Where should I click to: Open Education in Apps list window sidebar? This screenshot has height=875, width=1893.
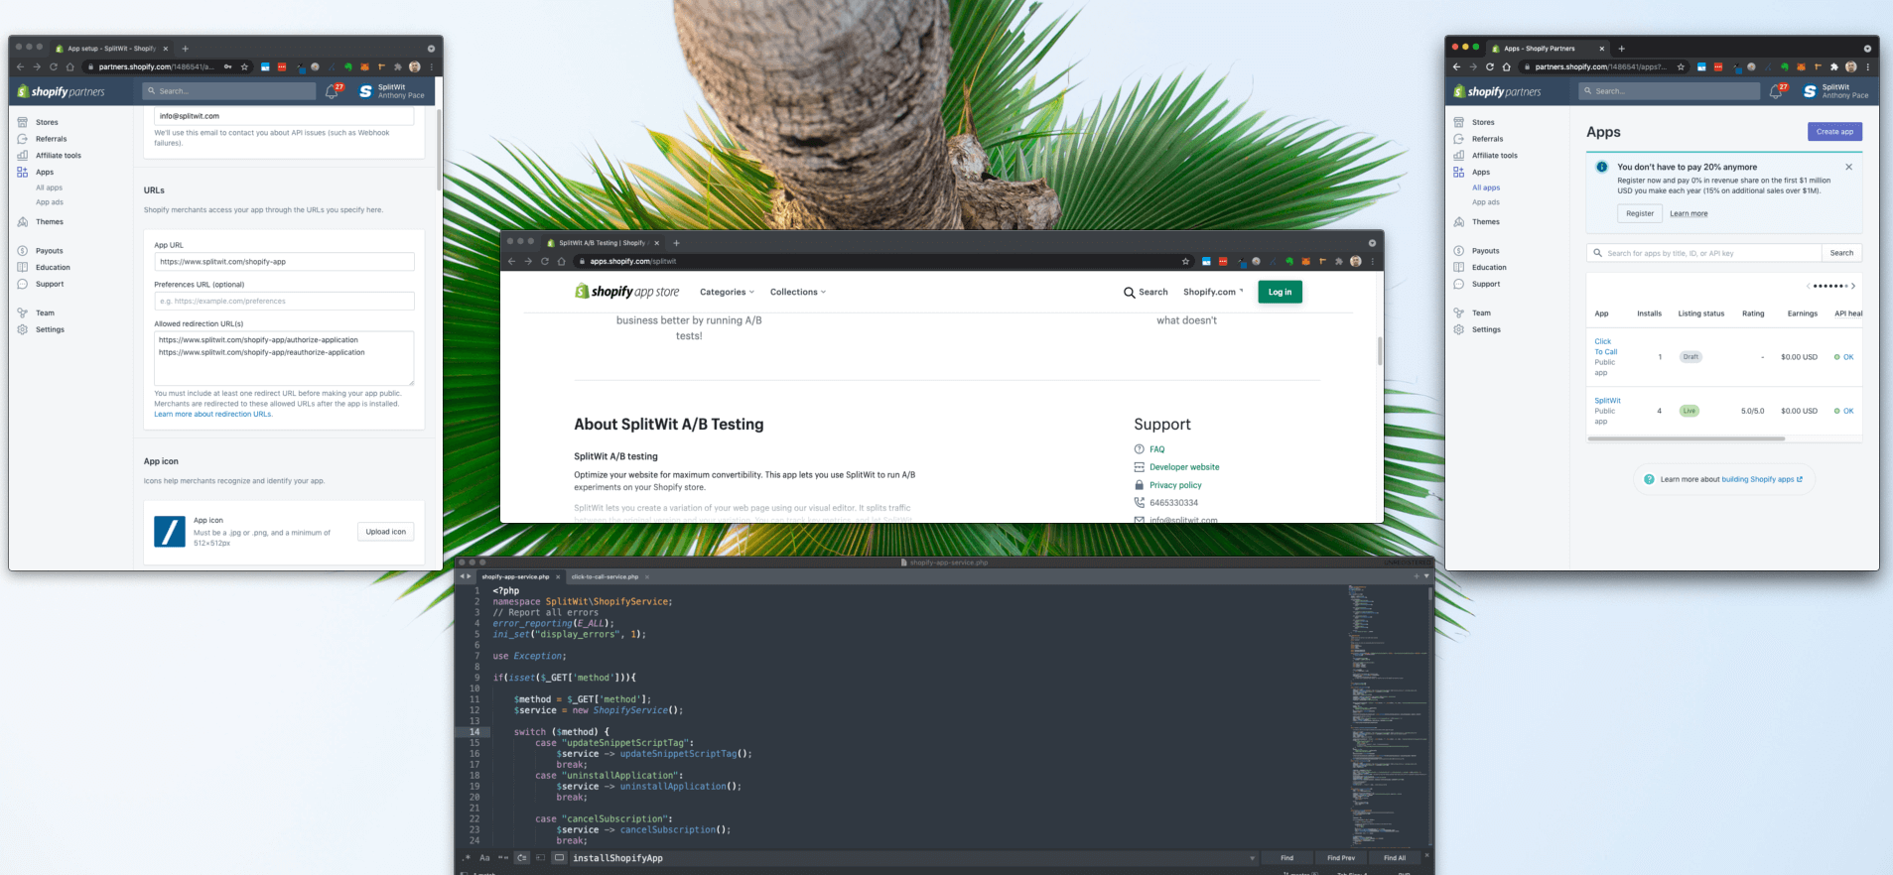tap(1489, 268)
